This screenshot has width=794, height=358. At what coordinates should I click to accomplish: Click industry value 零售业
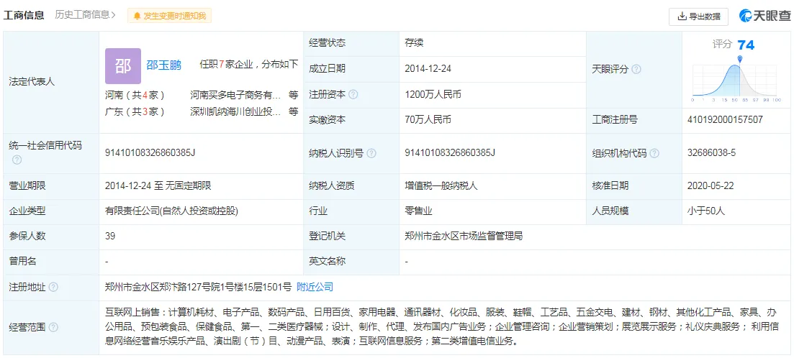[x=419, y=211]
